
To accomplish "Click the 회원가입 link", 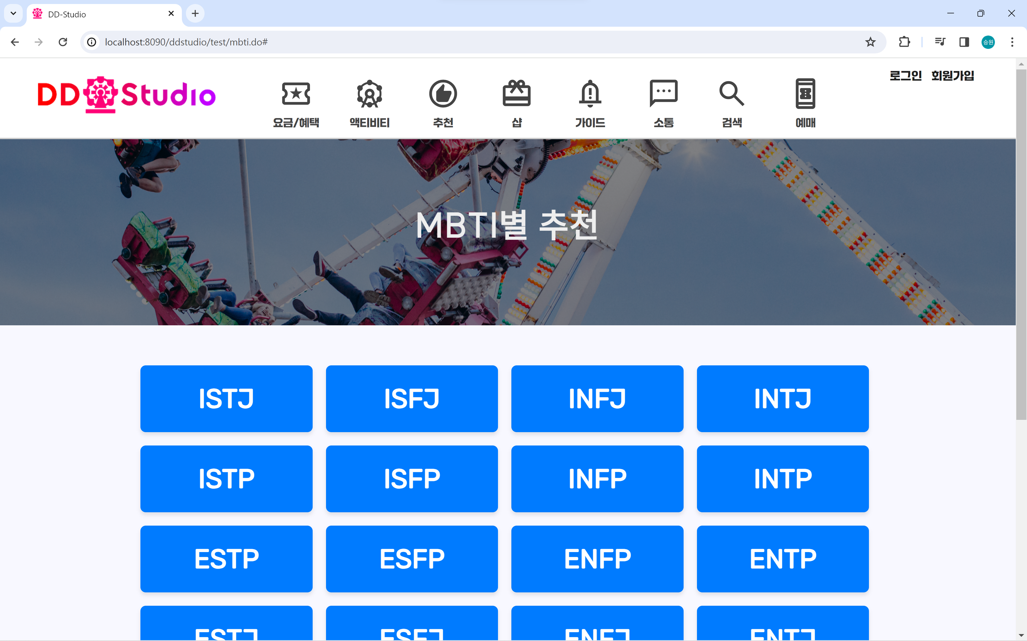I will (x=952, y=76).
